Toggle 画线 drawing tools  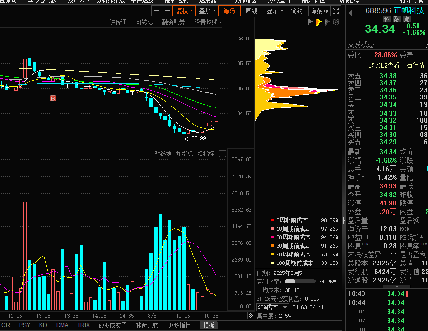tap(251, 11)
